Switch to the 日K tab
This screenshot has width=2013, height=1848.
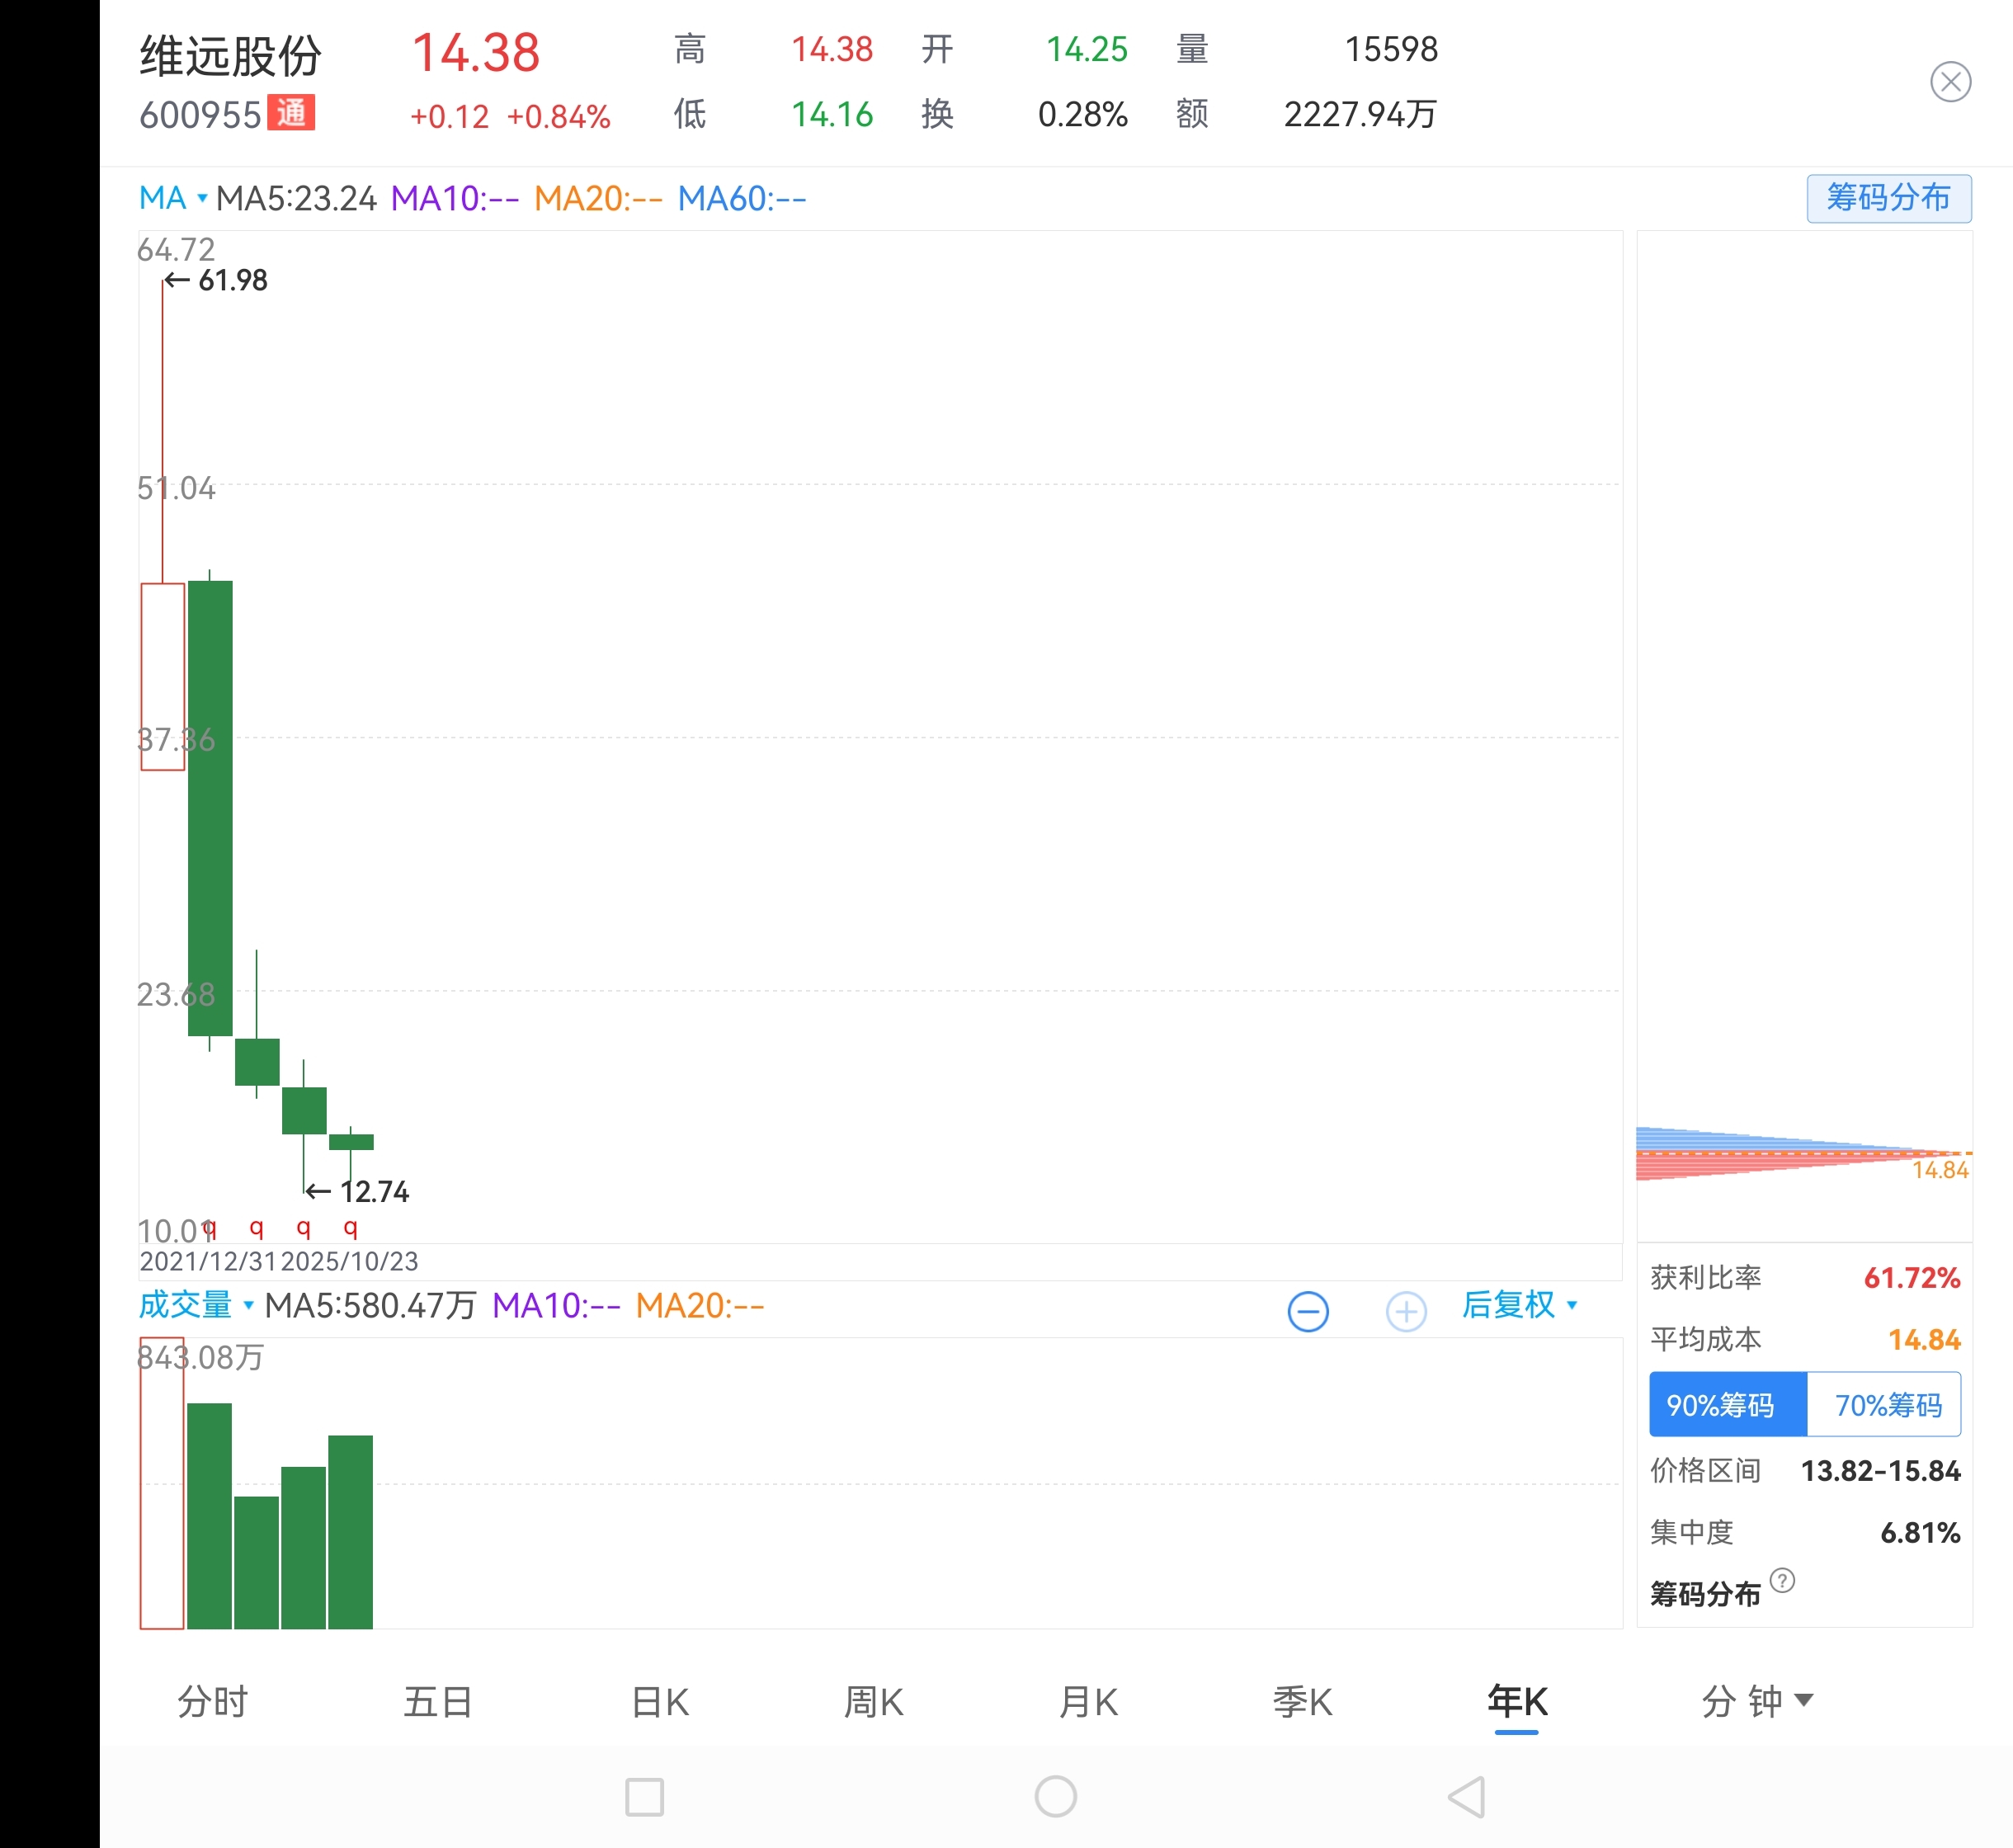[660, 1701]
